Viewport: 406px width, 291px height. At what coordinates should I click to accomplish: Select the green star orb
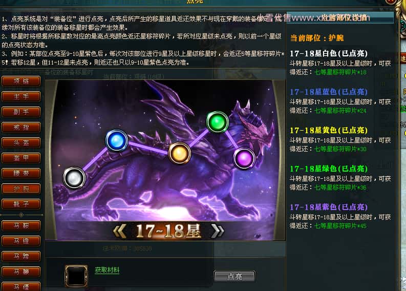(x=217, y=122)
